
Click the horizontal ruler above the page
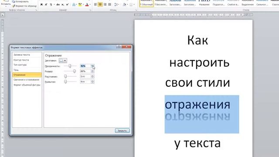[x=194, y=15]
